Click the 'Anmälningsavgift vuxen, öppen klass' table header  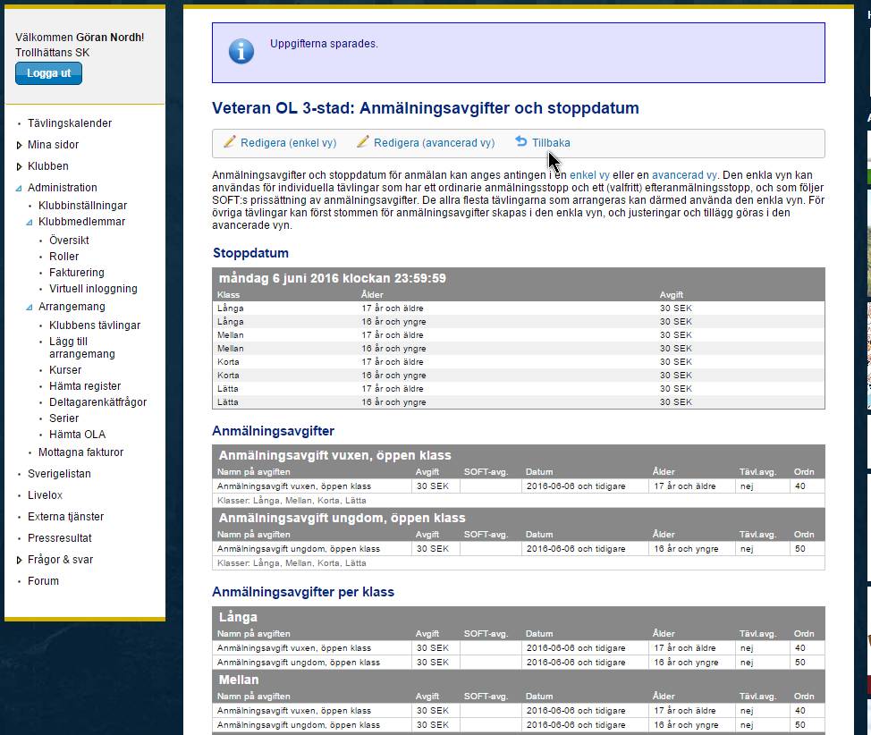335,455
